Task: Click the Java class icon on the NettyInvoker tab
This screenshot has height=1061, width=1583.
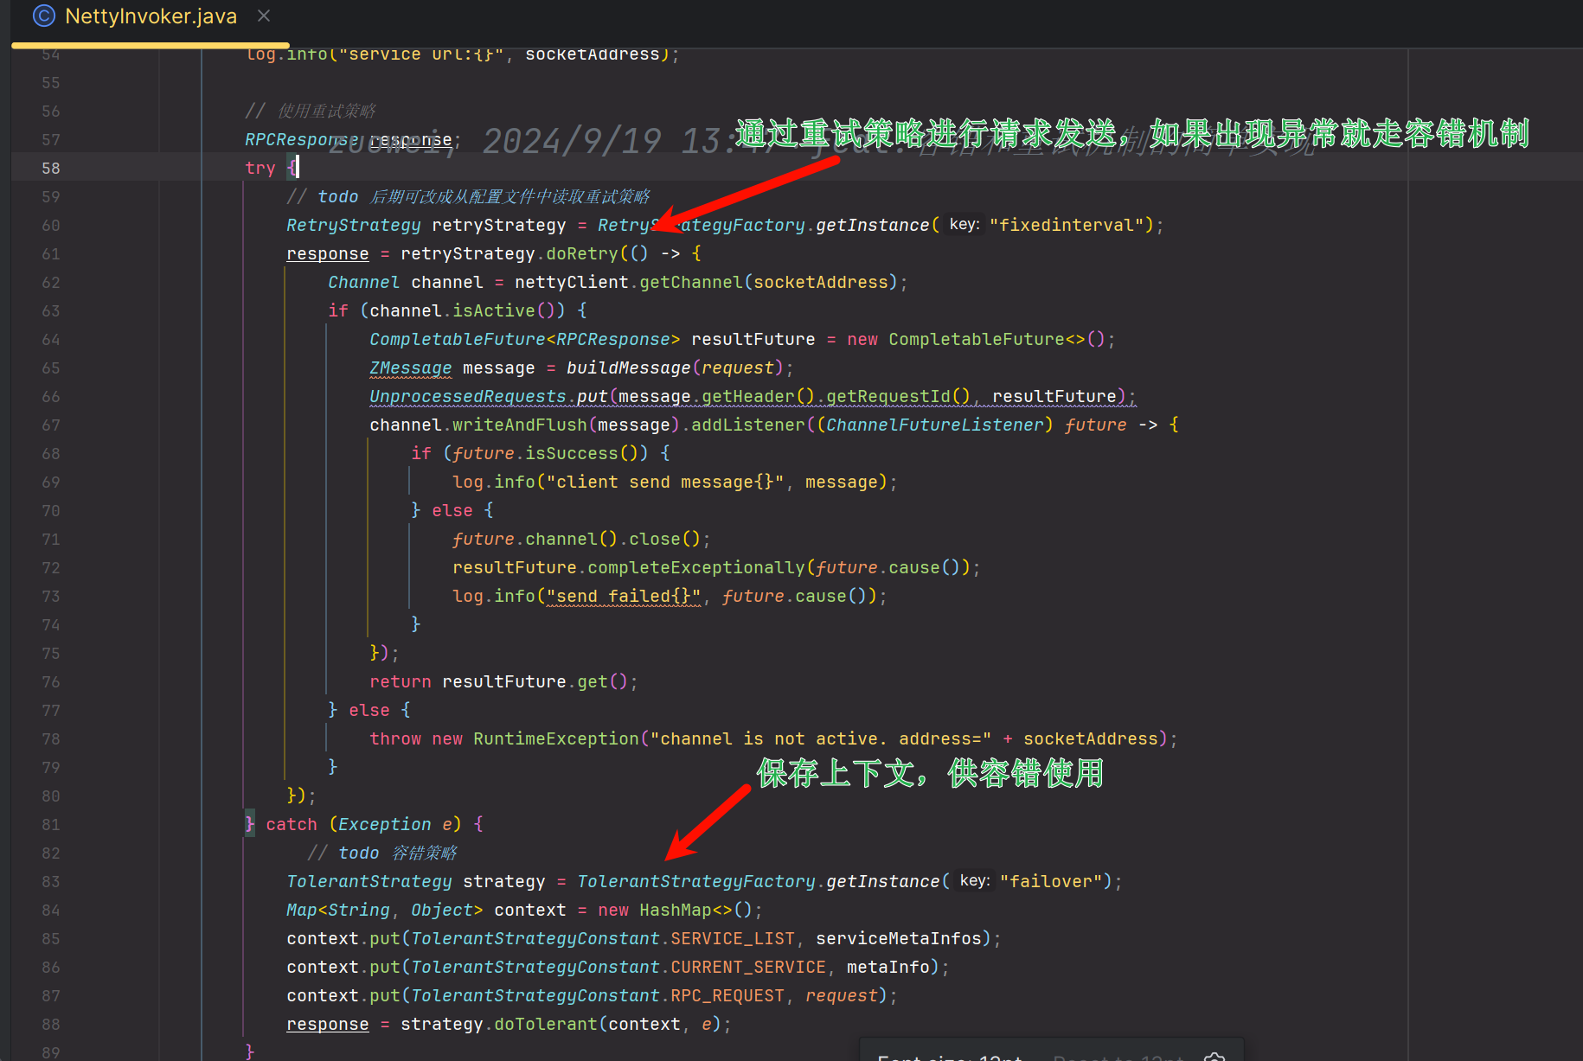Action: [x=42, y=16]
